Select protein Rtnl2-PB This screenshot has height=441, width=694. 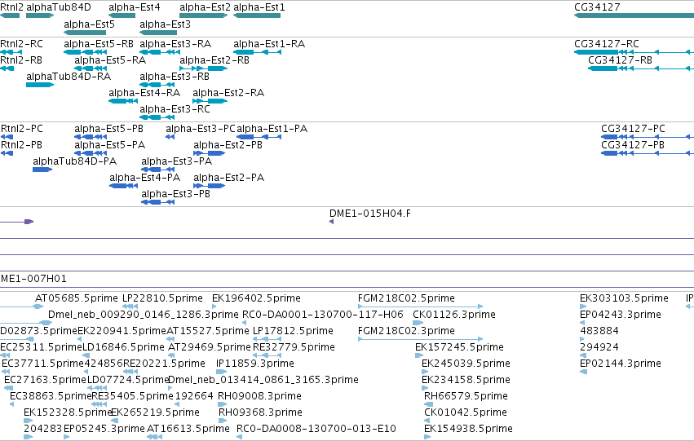coord(22,145)
